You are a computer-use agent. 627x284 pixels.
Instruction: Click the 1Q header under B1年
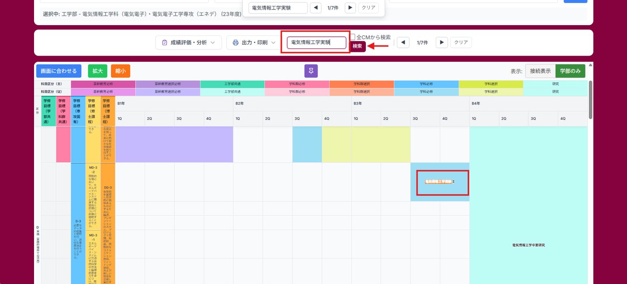coord(130,119)
